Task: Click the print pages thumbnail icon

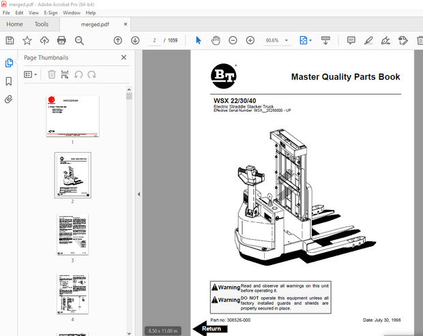Action: click(x=65, y=74)
